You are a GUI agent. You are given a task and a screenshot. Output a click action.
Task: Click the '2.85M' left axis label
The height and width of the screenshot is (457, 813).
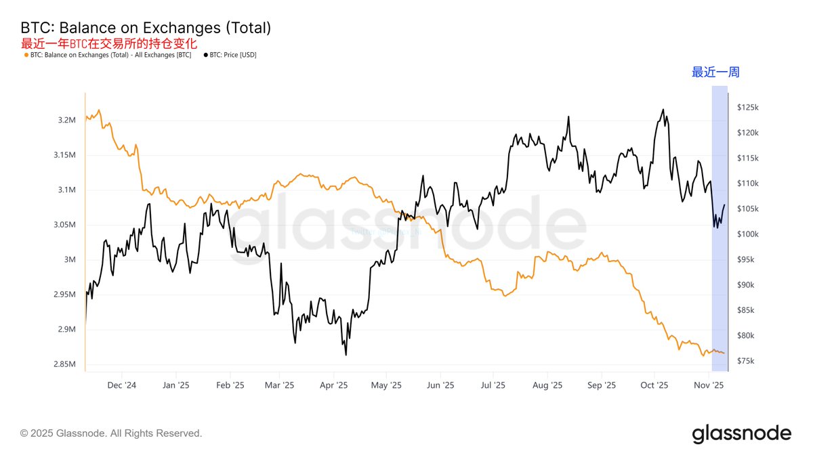64,365
